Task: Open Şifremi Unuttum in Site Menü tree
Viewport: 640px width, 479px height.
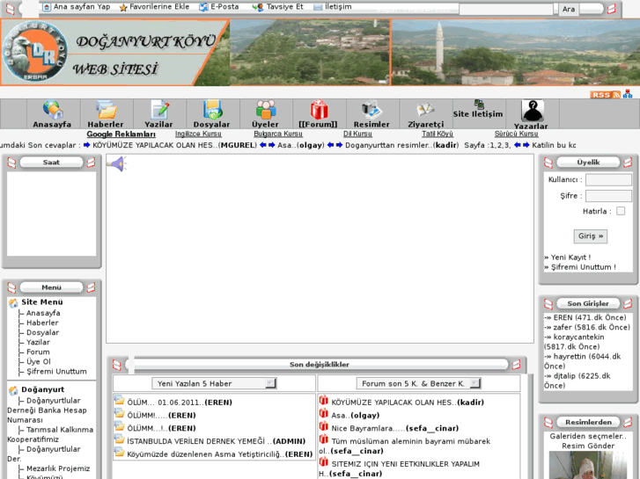Action: click(x=56, y=372)
